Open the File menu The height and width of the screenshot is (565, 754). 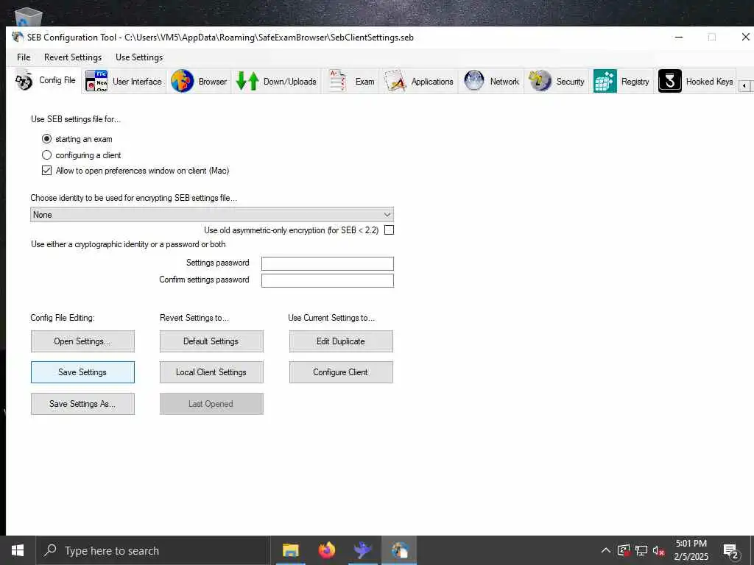pos(24,57)
